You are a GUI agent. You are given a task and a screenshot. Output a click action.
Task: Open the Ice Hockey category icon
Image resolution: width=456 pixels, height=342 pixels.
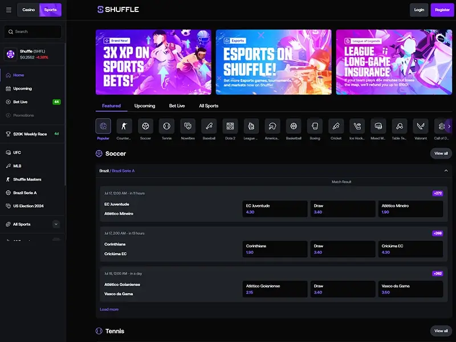(x=357, y=126)
